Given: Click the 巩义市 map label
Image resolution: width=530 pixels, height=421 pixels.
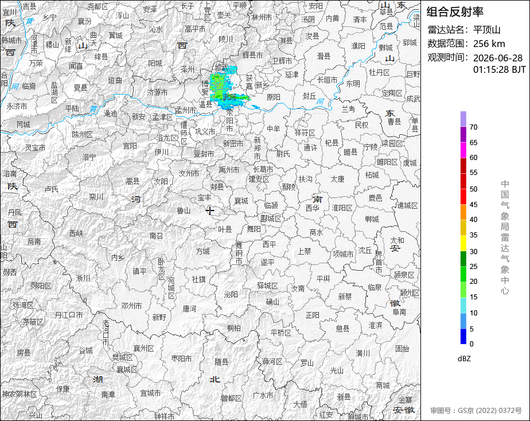Looking at the screenshot, I should point(205,131).
